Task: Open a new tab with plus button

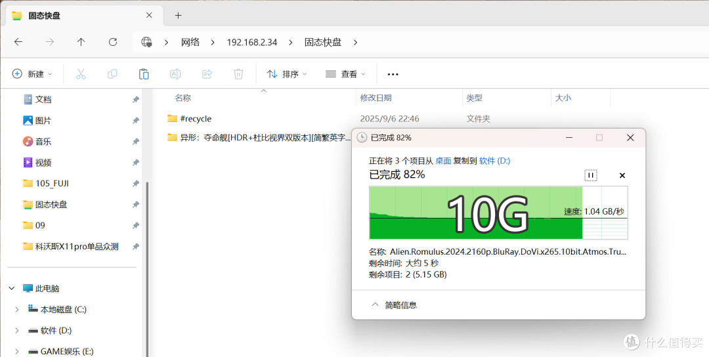Action: [178, 15]
